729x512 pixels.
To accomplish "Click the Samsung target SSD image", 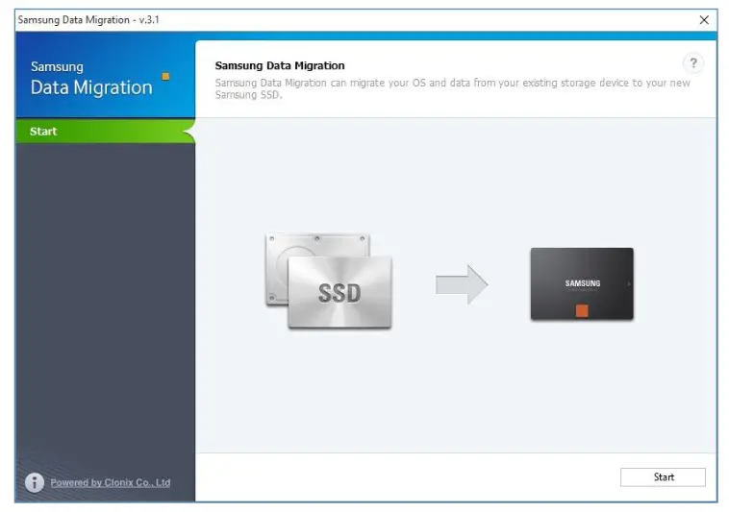I will click(582, 283).
